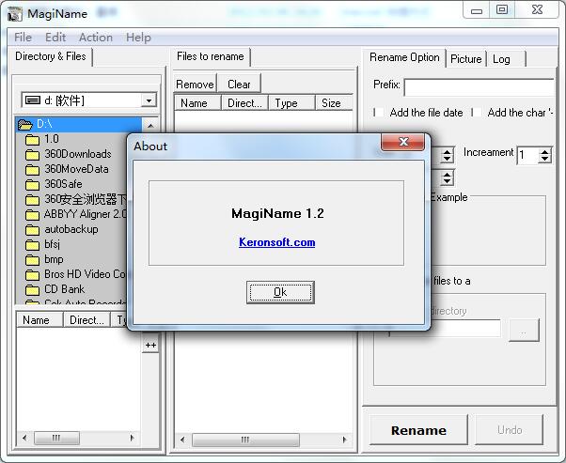The height and width of the screenshot is (463, 566).
Task: Click the rename list horizontal scrollbar thumb
Action: pos(245,440)
